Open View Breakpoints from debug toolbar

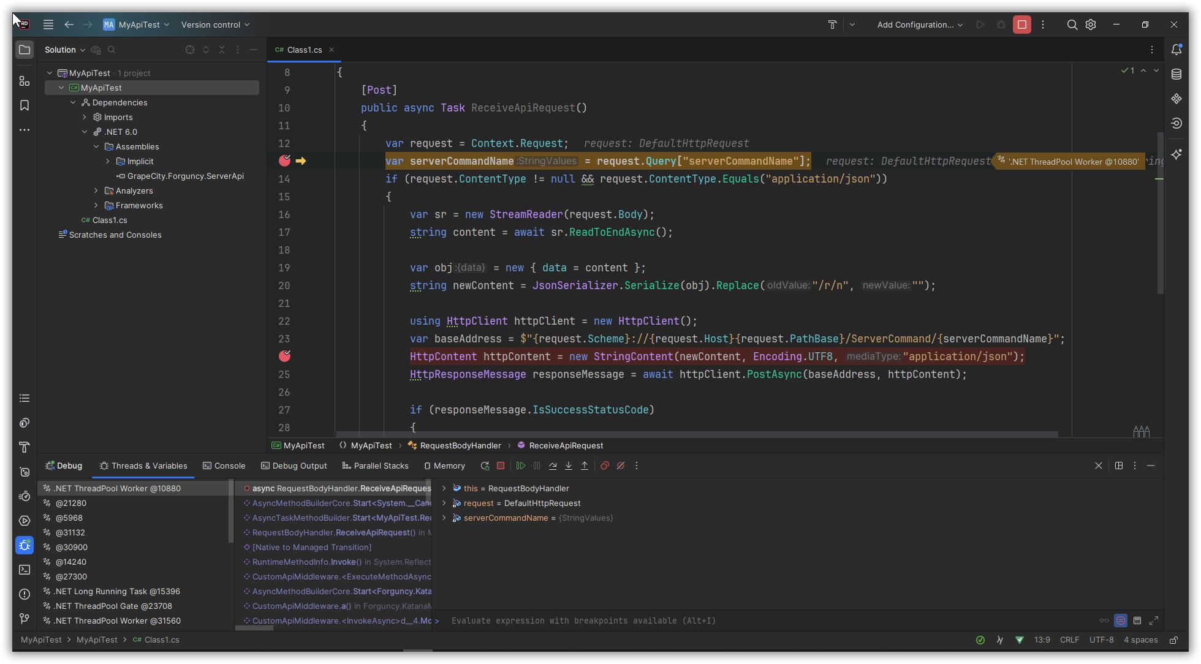605,466
